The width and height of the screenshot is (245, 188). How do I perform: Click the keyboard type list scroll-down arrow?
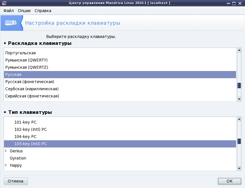pyautogui.click(x=239, y=168)
